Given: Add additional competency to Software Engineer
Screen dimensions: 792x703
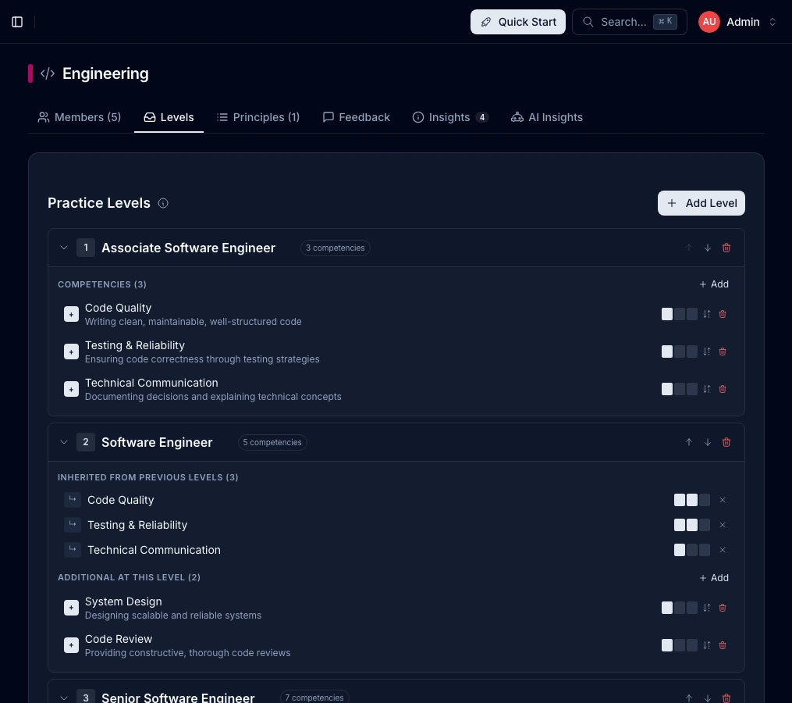Looking at the screenshot, I should 714,578.
